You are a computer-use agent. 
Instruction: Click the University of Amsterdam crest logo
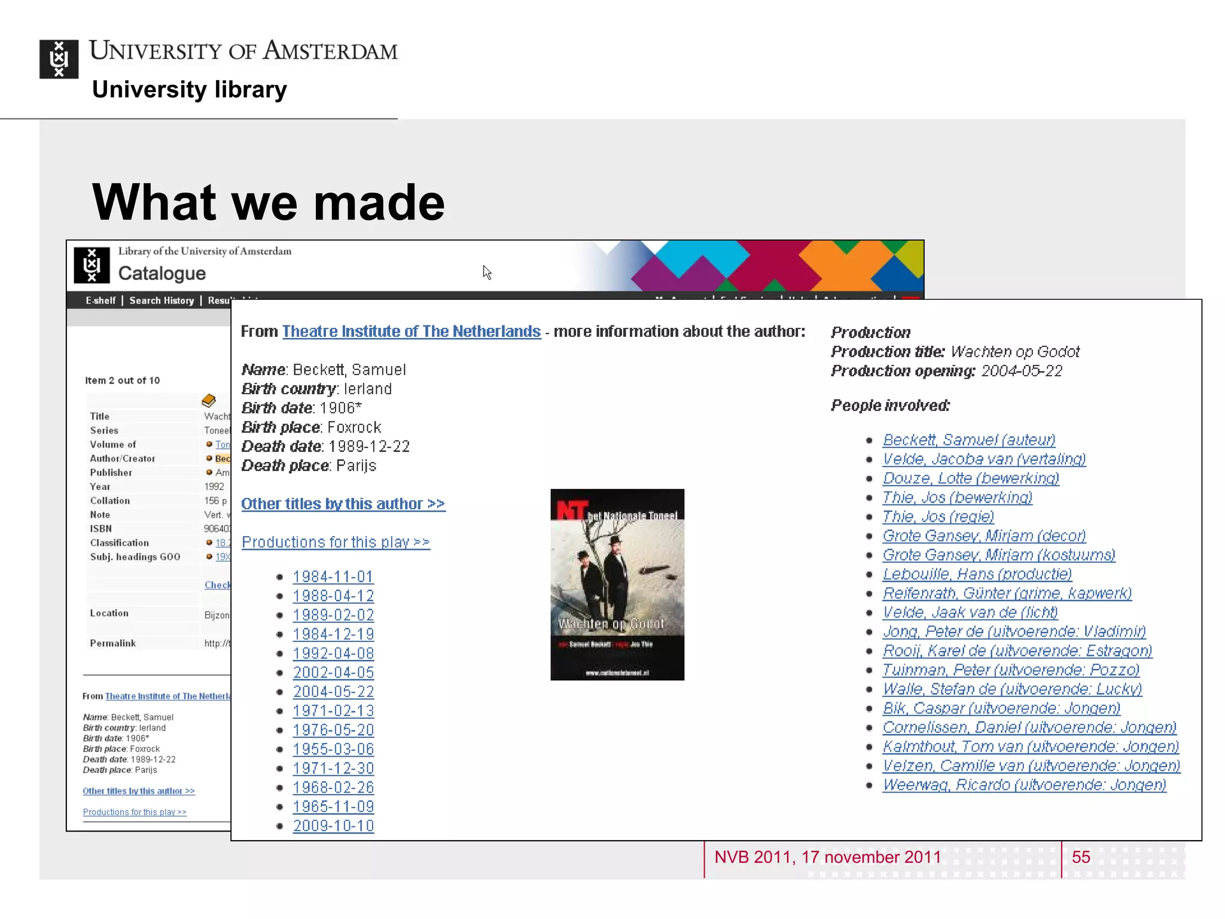coord(59,59)
